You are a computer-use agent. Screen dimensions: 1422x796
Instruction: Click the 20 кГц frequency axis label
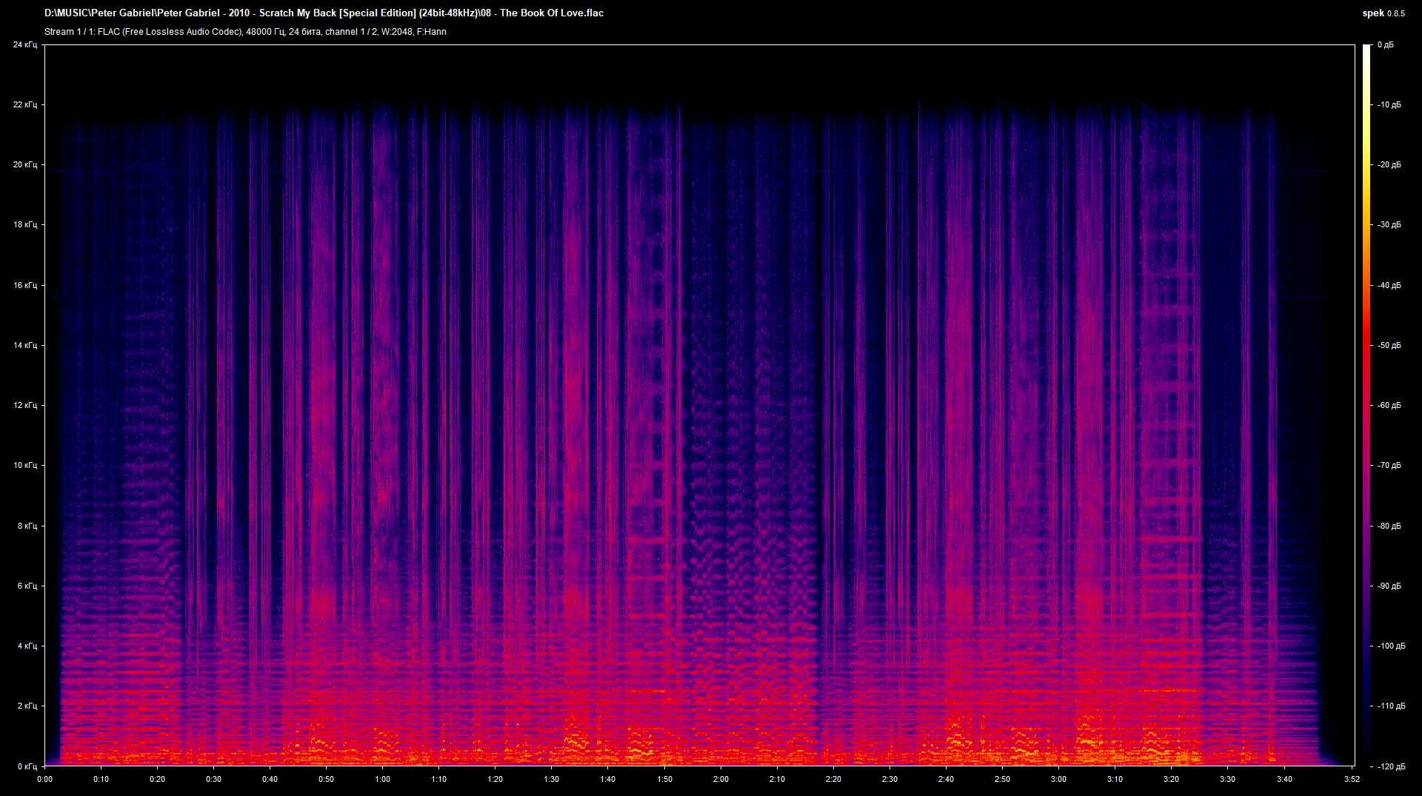click(24, 165)
